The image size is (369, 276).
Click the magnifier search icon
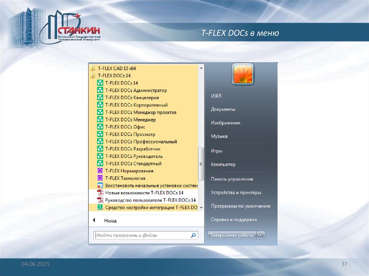pos(194,235)
